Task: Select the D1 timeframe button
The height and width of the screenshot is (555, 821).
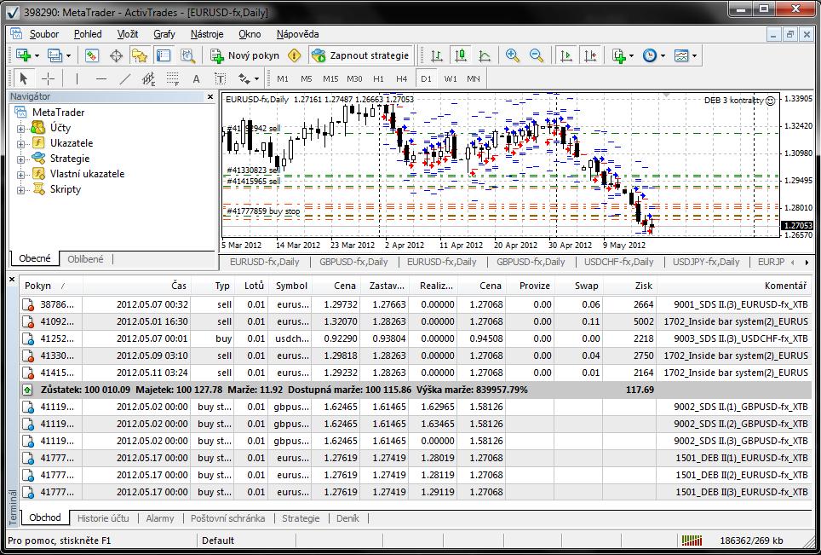Action: click(x=426, y=78)
